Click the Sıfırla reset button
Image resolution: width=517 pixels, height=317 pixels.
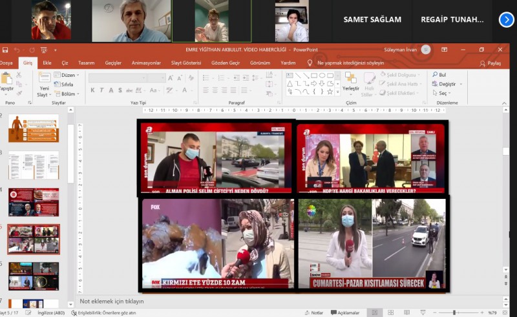tap(64, 85)
